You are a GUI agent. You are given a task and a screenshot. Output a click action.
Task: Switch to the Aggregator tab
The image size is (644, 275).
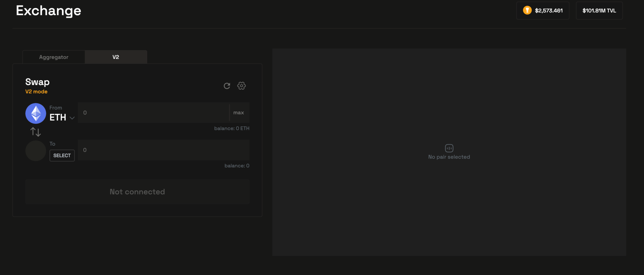(x=54, y=57)
